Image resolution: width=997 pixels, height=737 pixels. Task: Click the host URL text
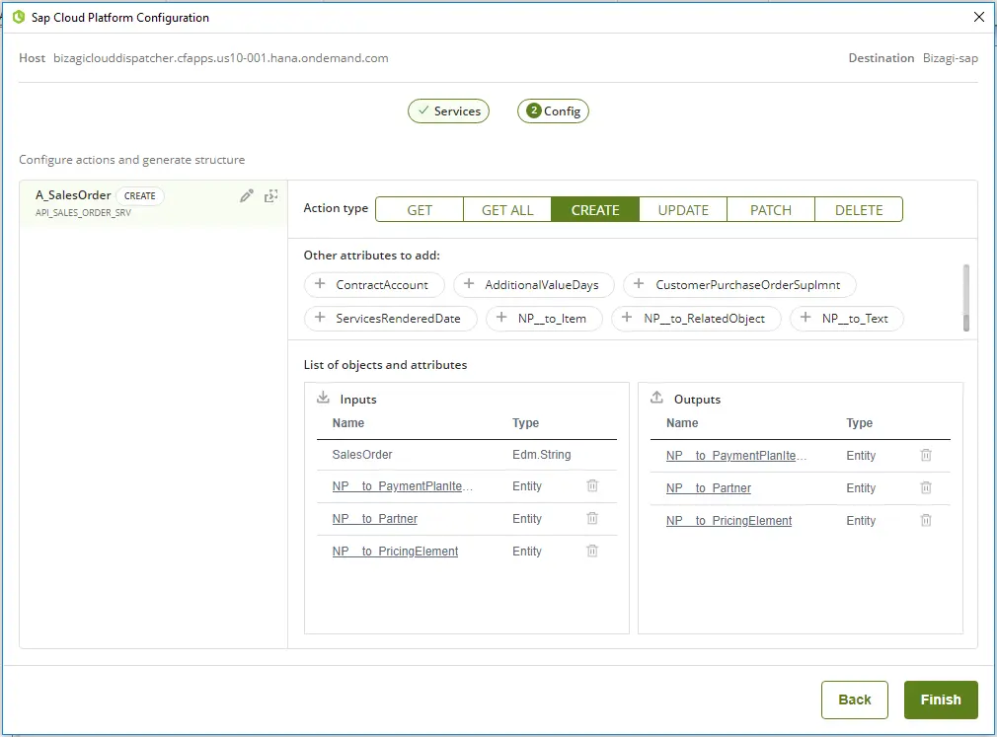click(x=221, y=58)
